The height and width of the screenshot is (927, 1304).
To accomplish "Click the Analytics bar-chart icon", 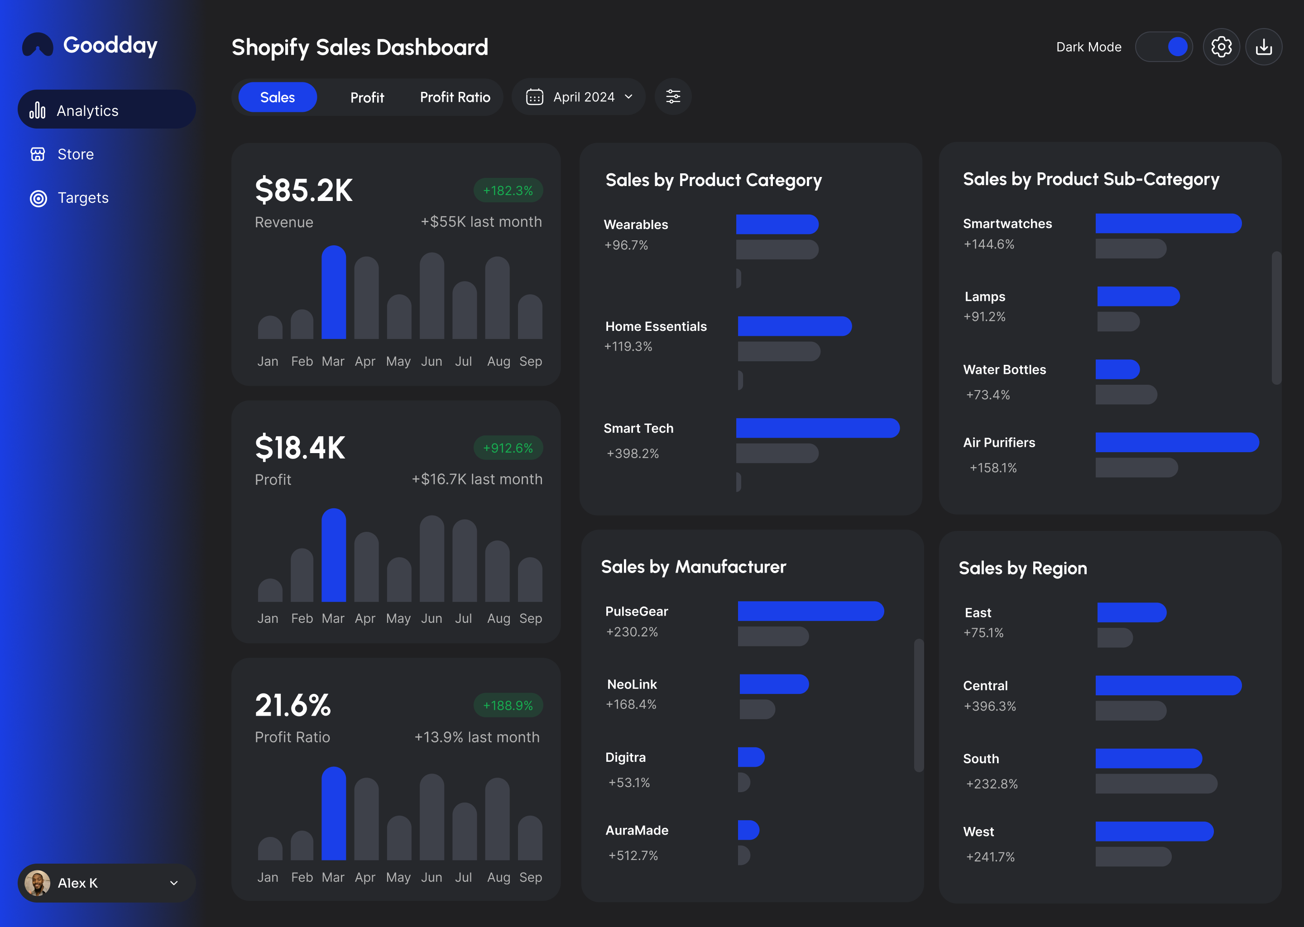I will (x=38, y=110).
